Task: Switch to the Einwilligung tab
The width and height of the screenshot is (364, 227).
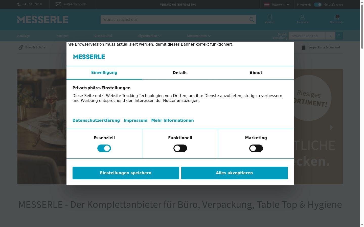Action: click(104, 73)
